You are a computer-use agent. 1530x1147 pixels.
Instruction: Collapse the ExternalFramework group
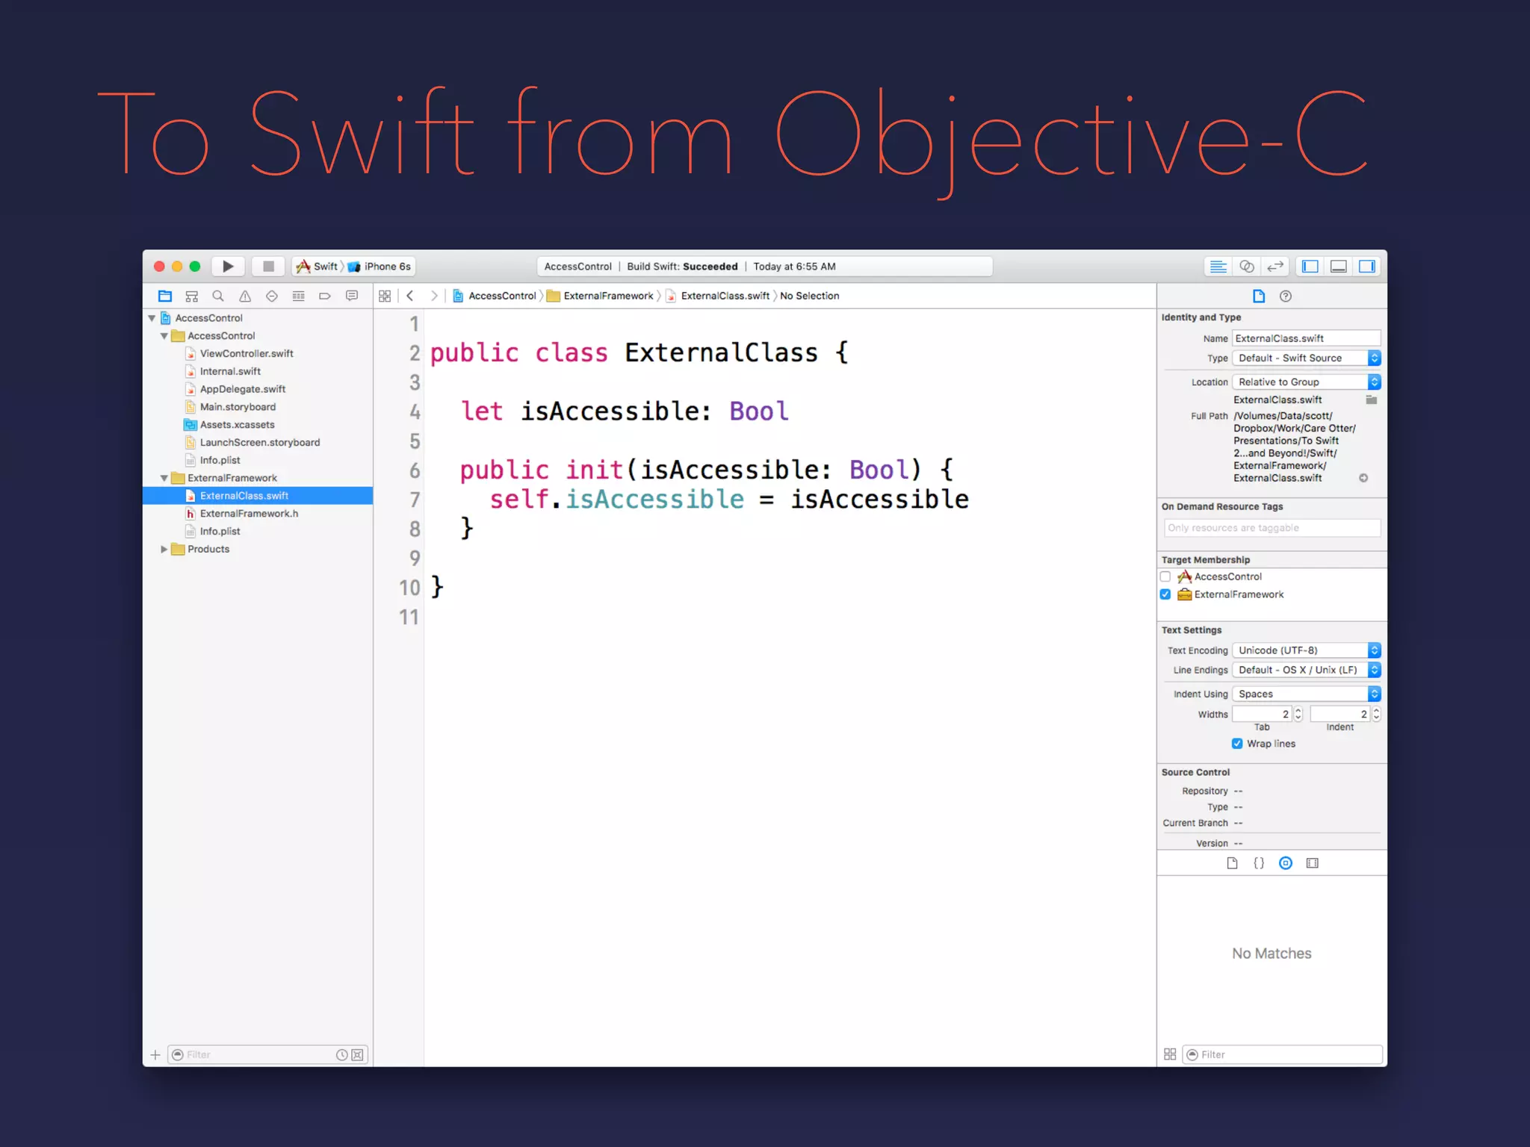[x=164, y=478]
